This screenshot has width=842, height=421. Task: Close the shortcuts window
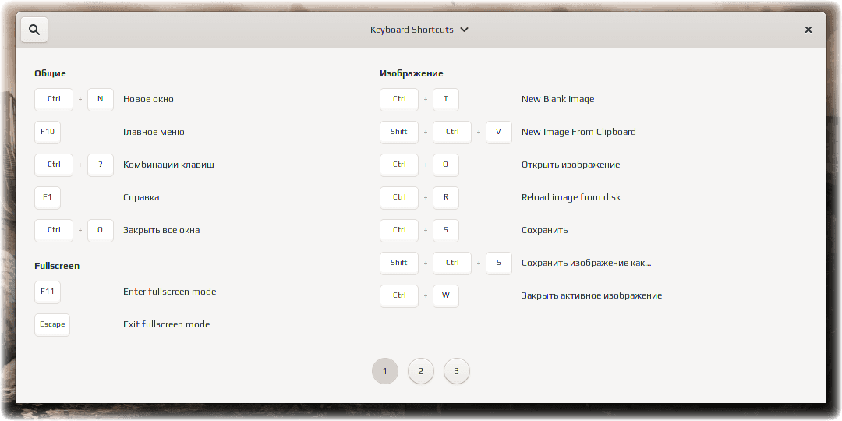808,30
